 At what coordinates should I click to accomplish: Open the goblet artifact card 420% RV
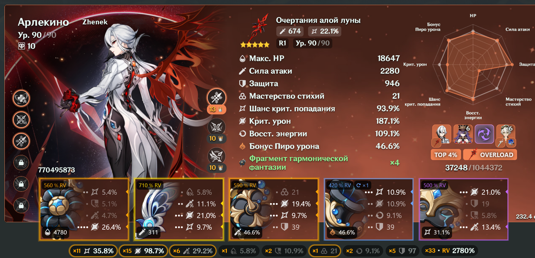(x=369, y=209)
